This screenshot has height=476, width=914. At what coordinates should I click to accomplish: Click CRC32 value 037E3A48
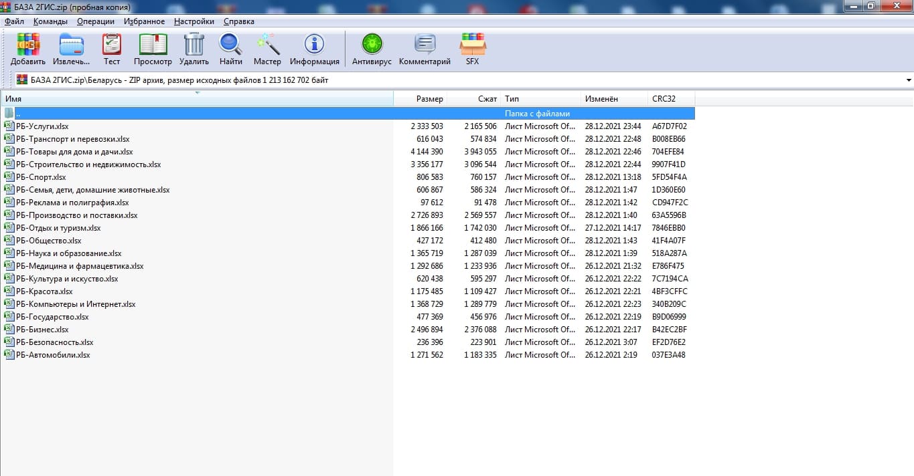tap(669, 355)
